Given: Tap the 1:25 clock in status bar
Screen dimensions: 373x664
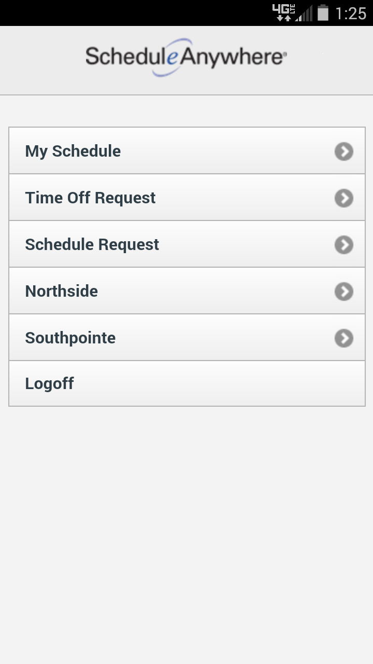Looking at the screenshot, I should click(351, 13).
